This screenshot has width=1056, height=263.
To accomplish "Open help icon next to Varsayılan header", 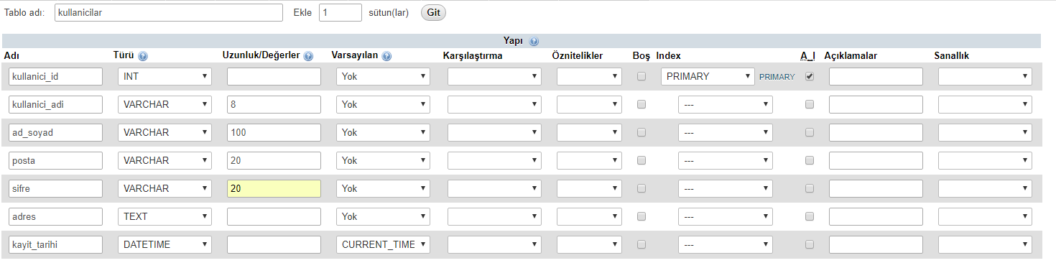I will [387, 56].
